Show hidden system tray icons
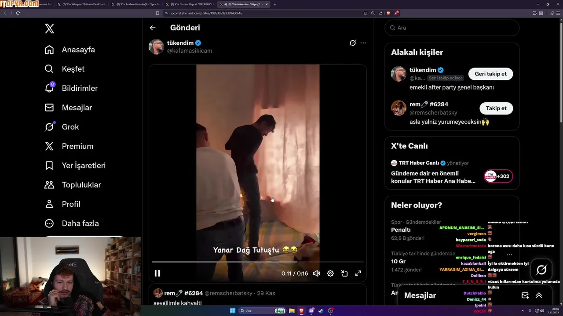The height and width of the screenshot is (316, 563). tap(523, 311)
